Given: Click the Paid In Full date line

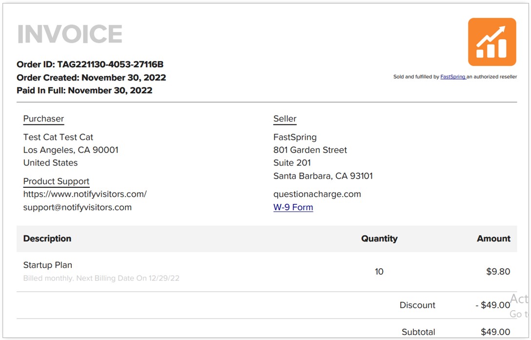Looking at the screenshot, I should pos(84,90).
